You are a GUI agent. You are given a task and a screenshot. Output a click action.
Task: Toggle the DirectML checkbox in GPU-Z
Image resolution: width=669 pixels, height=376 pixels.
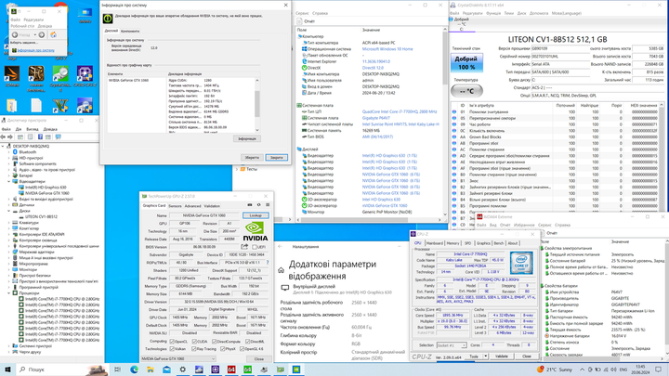(248, 342)
